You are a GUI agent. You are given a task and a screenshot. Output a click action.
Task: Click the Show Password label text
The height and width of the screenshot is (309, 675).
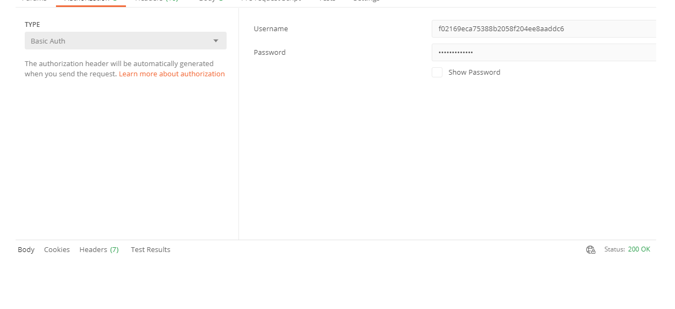tap(474, 73)
